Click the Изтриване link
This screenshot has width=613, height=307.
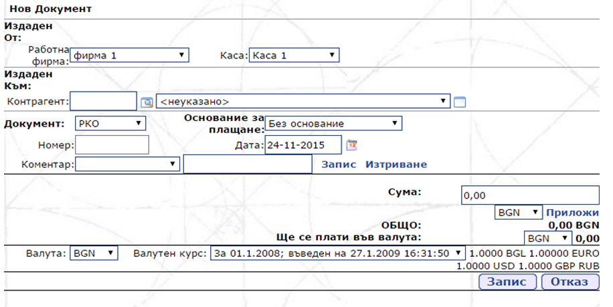tap(396, 165)
